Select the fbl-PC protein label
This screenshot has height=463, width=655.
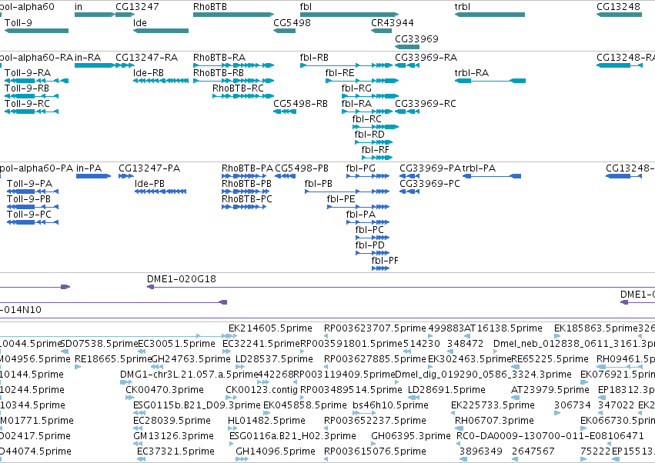[x=369, y=230]
